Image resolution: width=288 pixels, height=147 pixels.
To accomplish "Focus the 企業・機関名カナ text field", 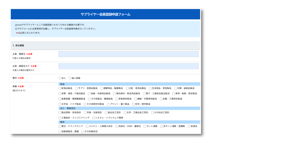I will pyautogui.click(x=128, y=66).
